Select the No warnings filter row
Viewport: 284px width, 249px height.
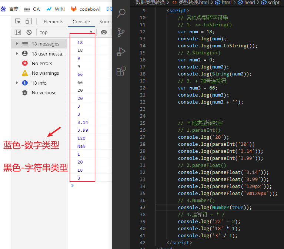39,73
